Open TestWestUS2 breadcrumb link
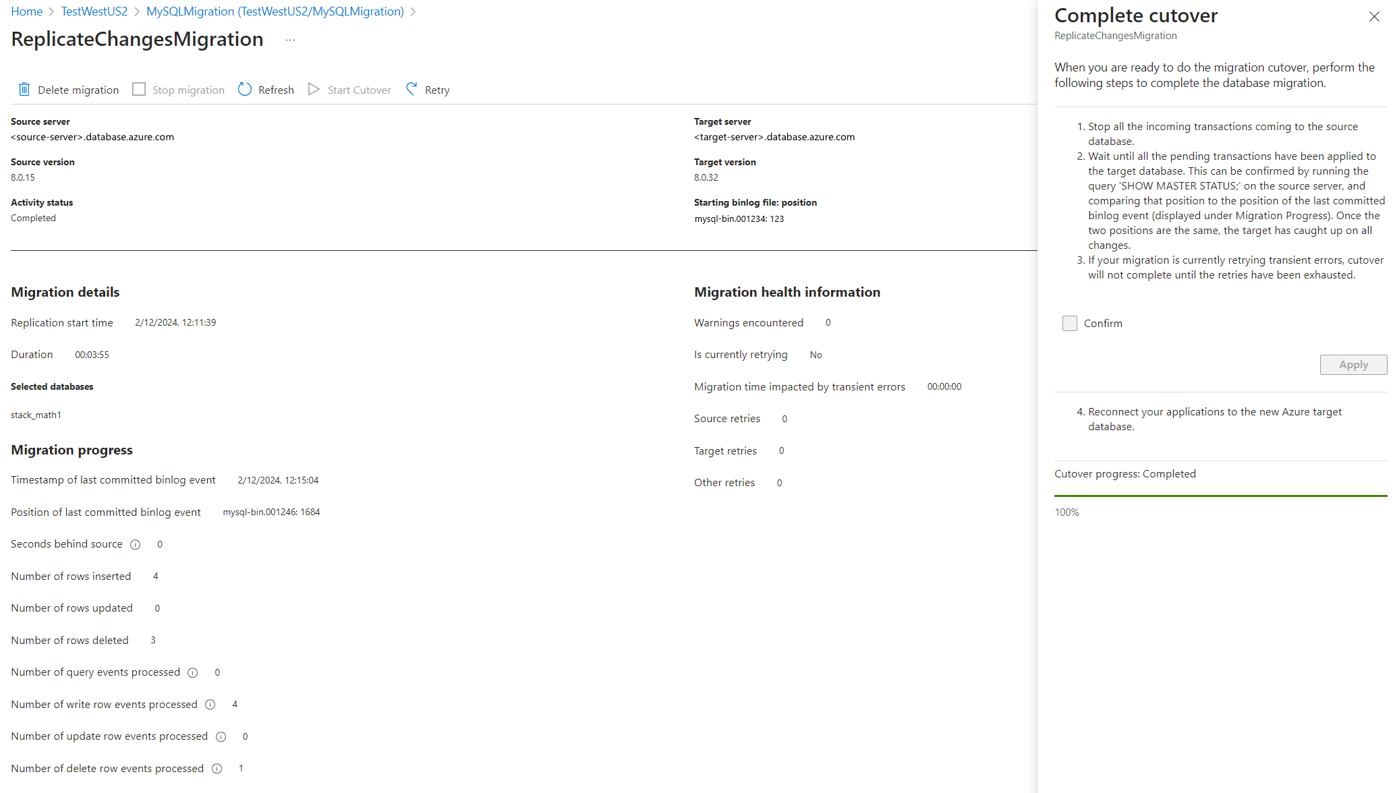This screenshot has width=1395, height=793. (x=94, y=11)
